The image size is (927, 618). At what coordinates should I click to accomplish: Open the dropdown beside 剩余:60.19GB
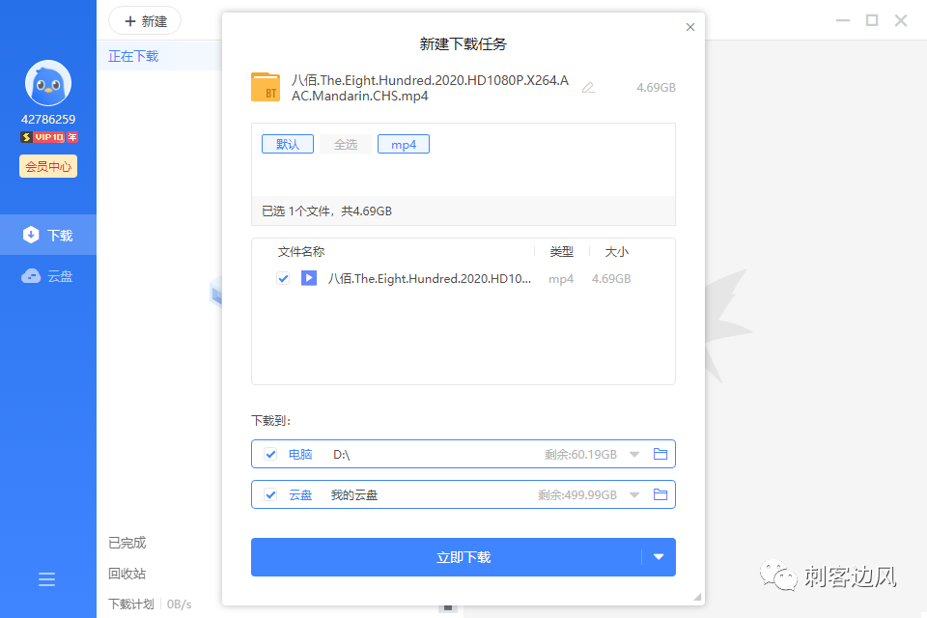coord(634,453)
